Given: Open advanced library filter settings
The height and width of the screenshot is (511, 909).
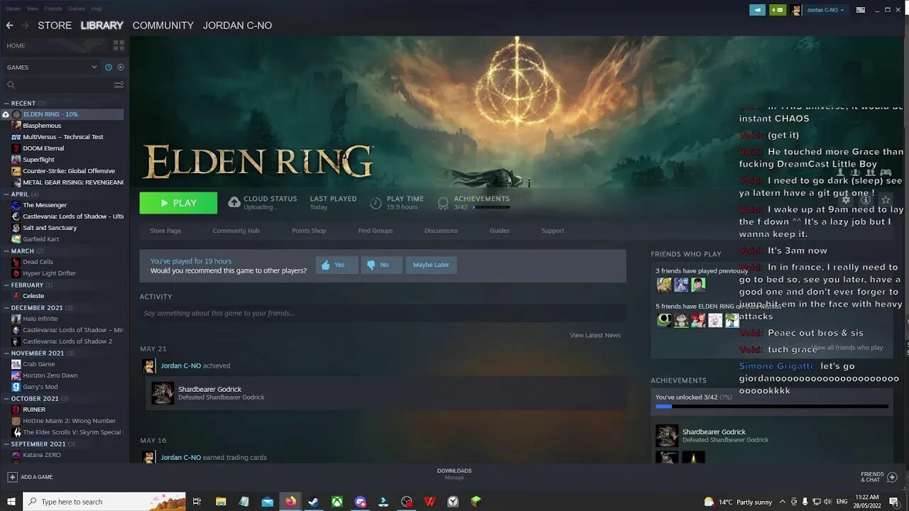Looking at the screenshot, I should pos(119,85).
